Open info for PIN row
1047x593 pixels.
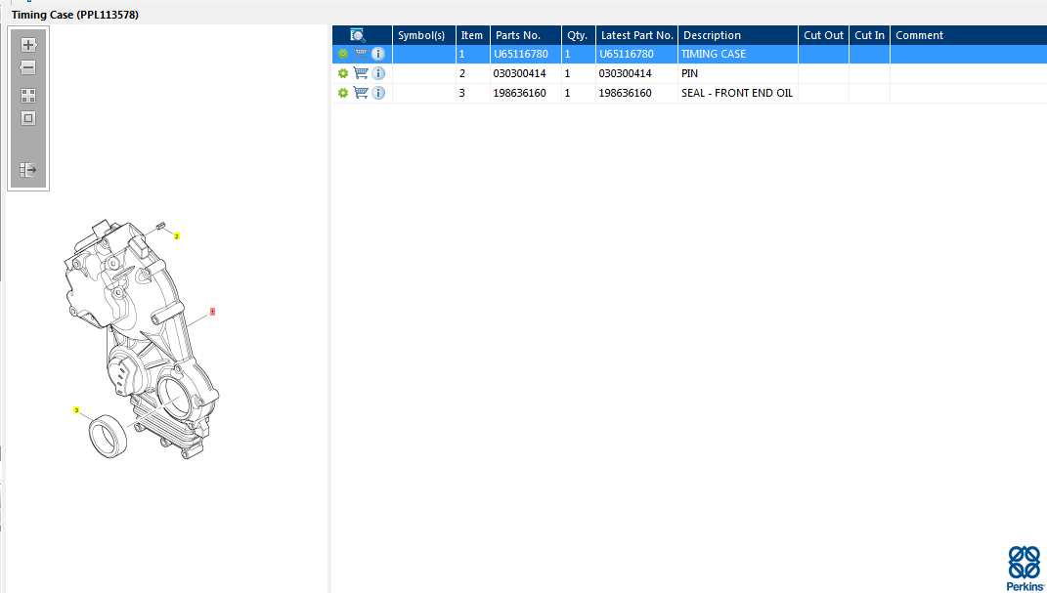click(x=378, y=73)
